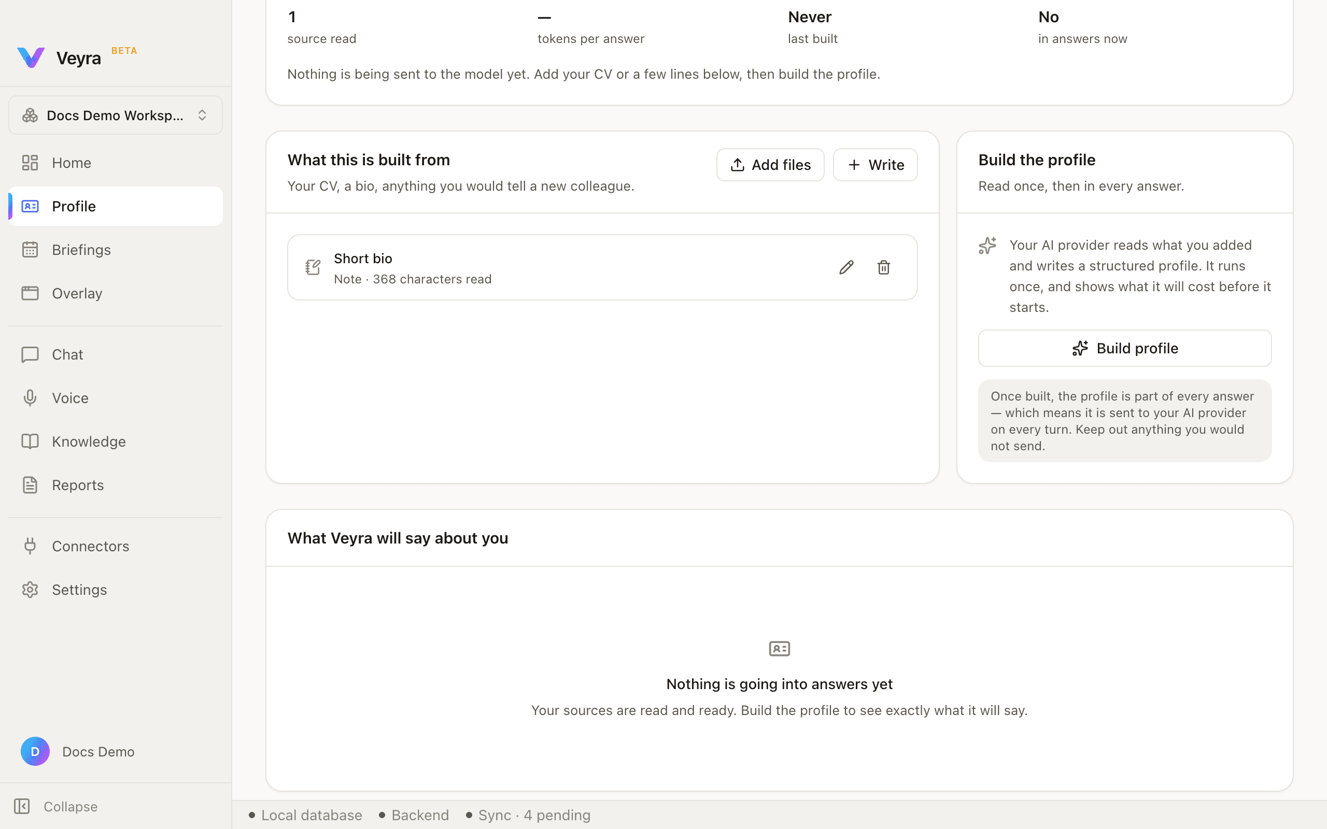Open Knowledge in the sidebar
This screenshot has height=829, width=1327.
click(116, 441)
